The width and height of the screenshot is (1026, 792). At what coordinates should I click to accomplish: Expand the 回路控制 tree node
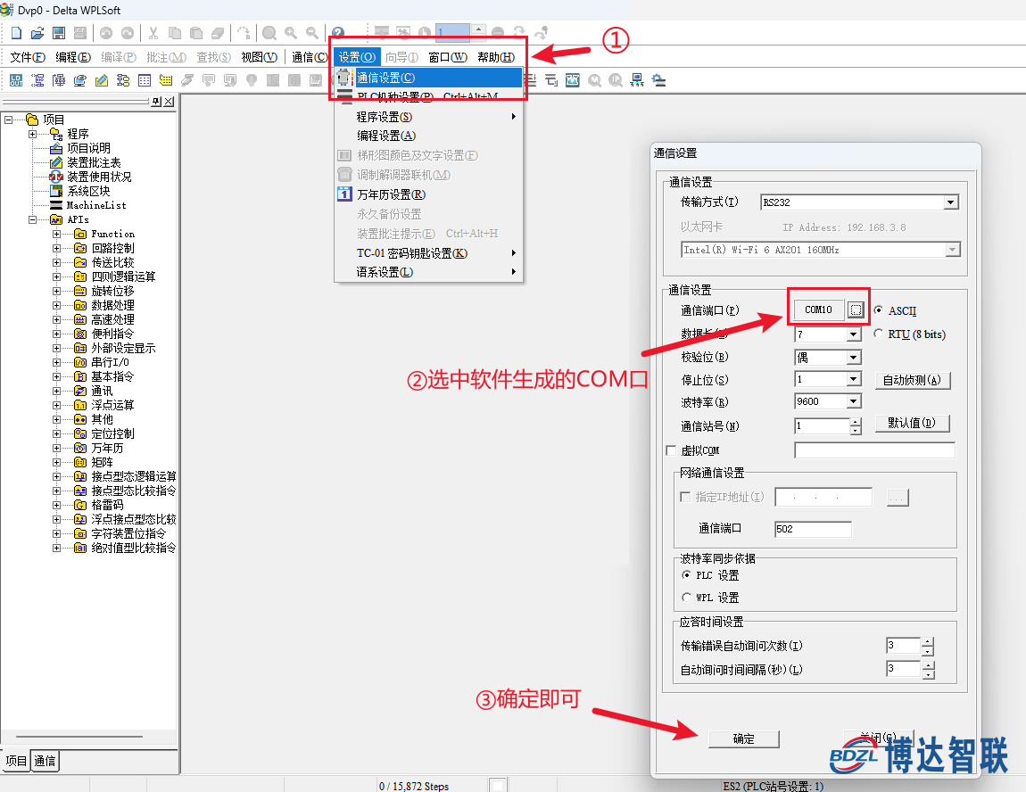(x=56, y=248)
